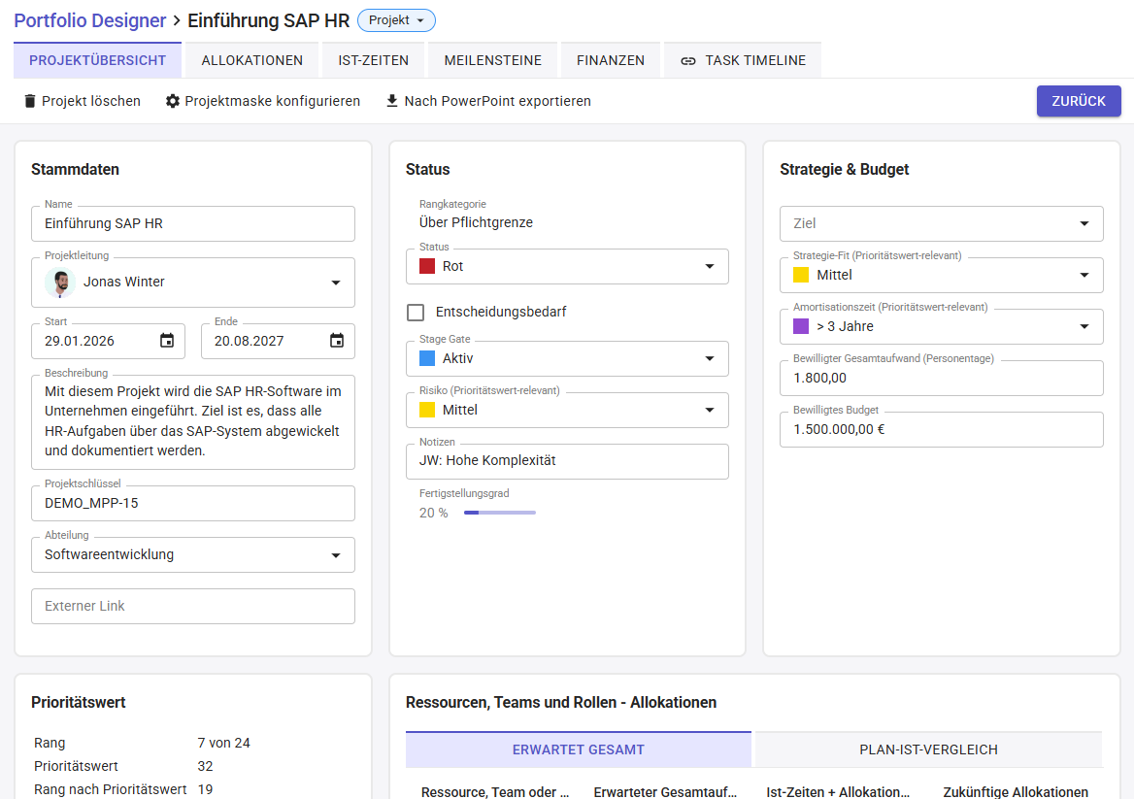Open the Ist-Zeiten tab
This screenshot has width=1134, height=799.
pos(373,60)
